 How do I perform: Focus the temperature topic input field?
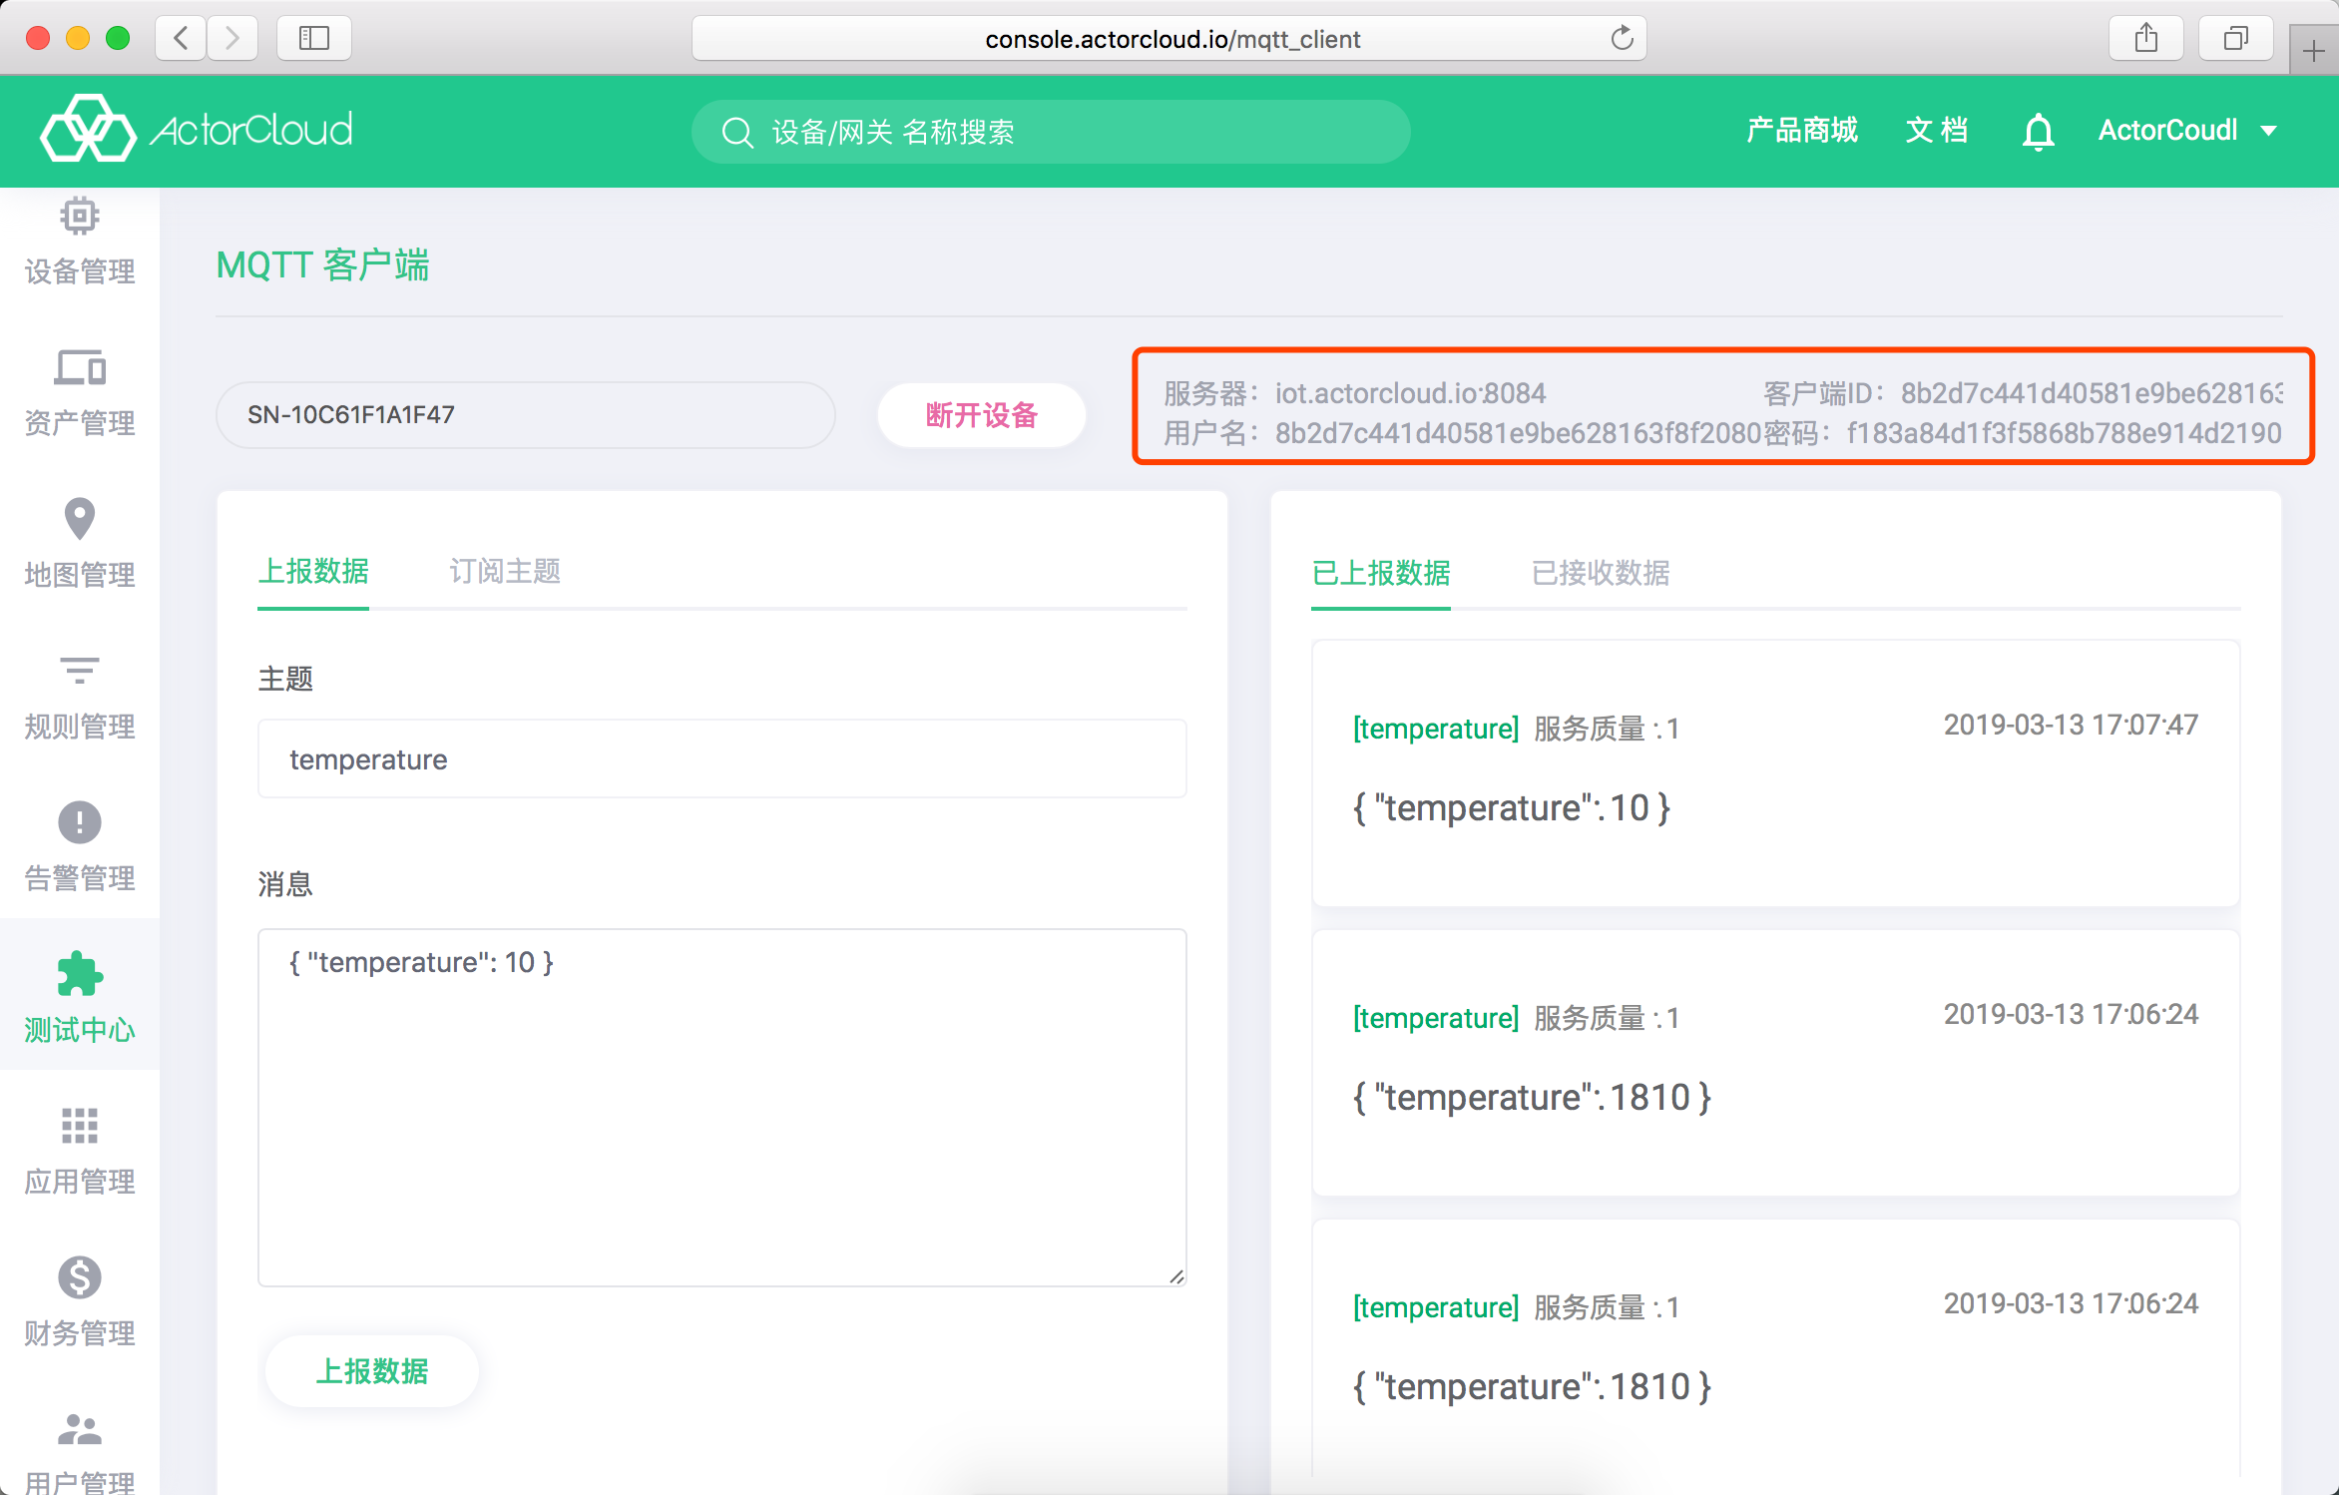721,759
